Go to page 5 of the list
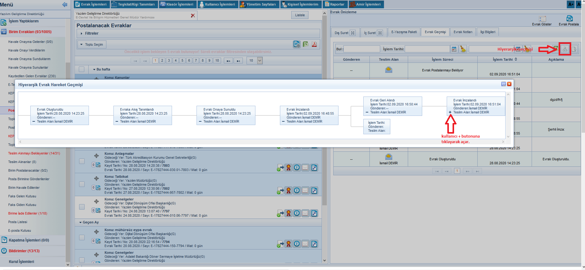This screenshot has width=585, height=270. [182, 61]
